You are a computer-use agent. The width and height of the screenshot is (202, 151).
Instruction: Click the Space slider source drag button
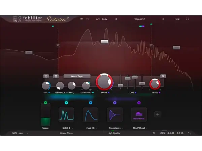click(x=45, y=103)
